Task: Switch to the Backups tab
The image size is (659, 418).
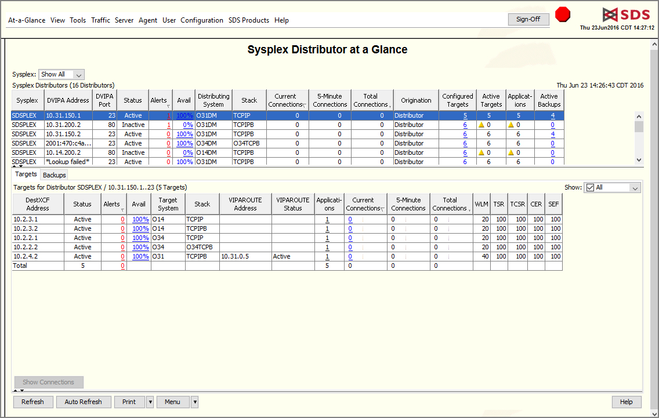Action: tap(54, 175)
